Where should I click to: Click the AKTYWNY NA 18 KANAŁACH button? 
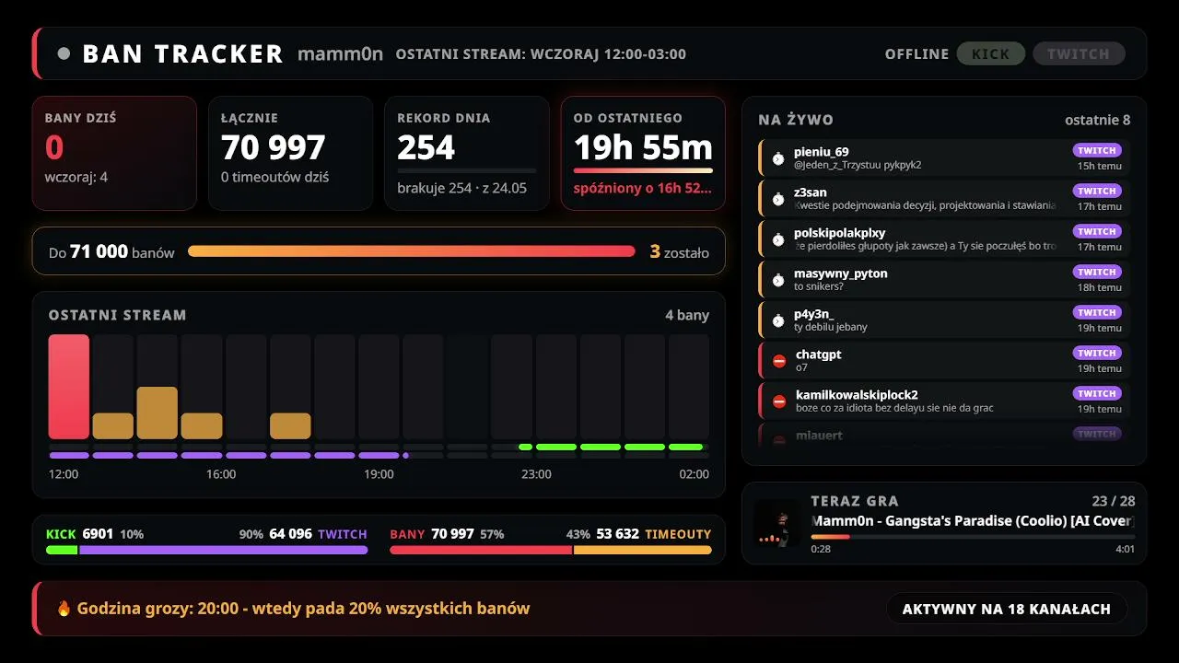click(x=1007, y=609)
